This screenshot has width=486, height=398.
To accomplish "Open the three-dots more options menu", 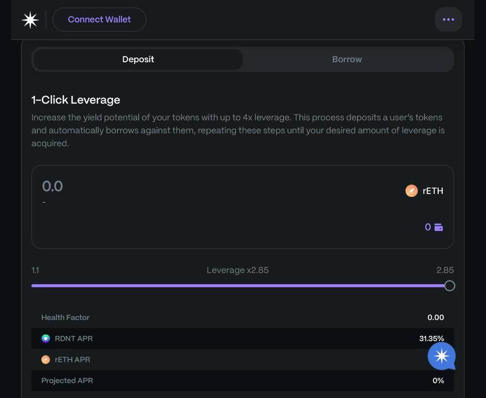I will coord(448,20).
